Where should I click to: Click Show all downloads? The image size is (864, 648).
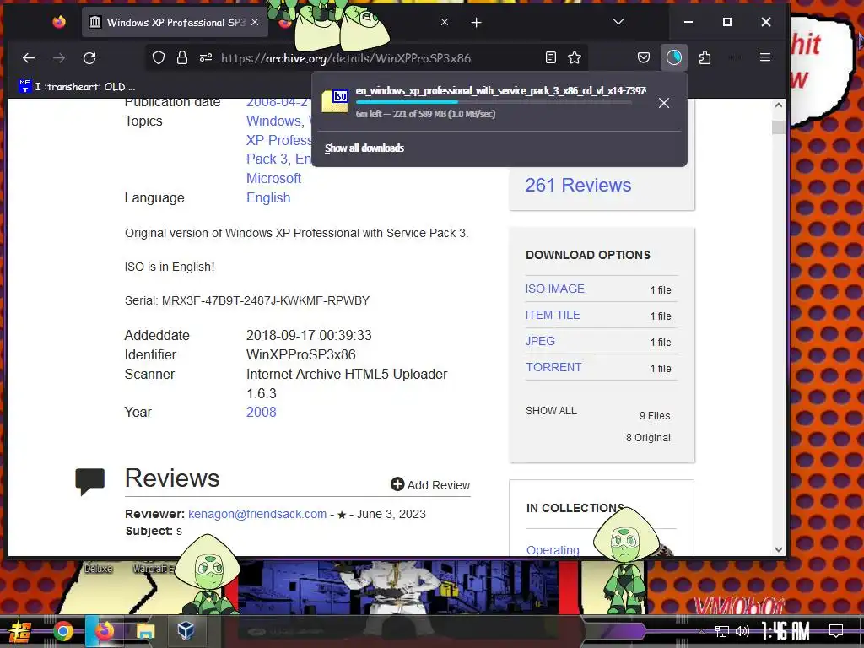364,148
